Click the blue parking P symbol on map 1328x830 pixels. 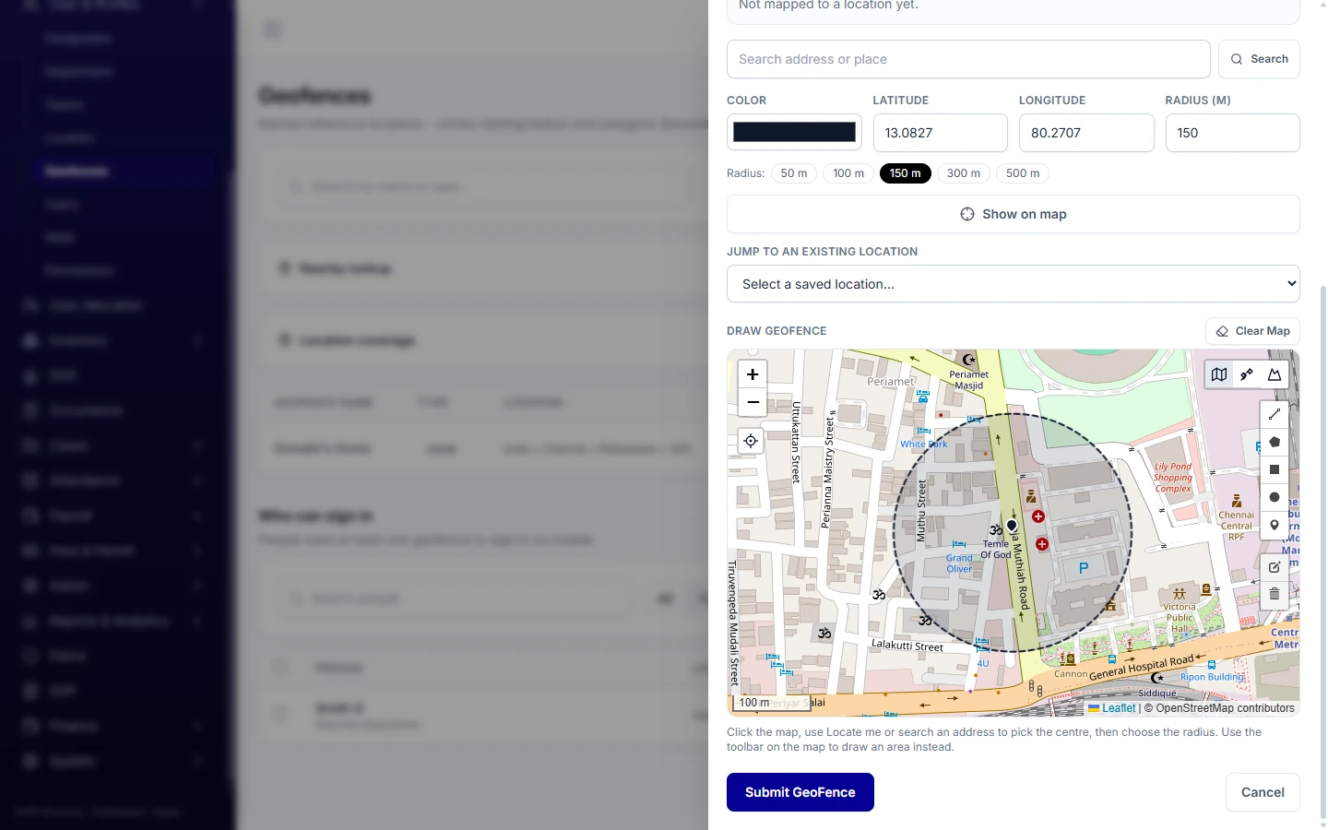pyautogui.click(x=1084, y=568)
